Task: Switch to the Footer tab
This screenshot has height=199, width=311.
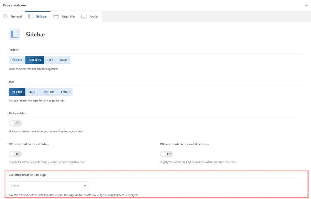Action: pyautogui.click(x=94, y=16)
